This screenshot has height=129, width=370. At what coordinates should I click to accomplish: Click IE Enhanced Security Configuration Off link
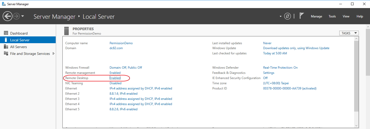[x=265, y=78]
